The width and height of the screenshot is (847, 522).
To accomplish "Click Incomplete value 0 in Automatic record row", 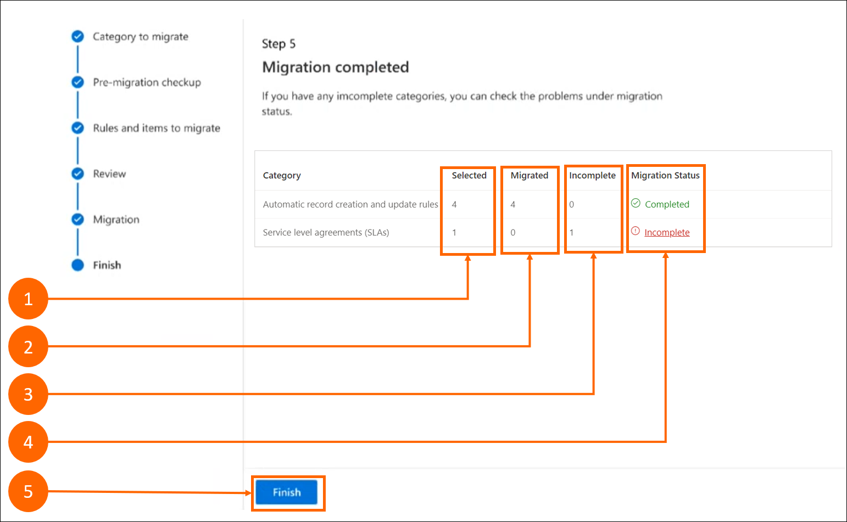I will tap(572, 204).
